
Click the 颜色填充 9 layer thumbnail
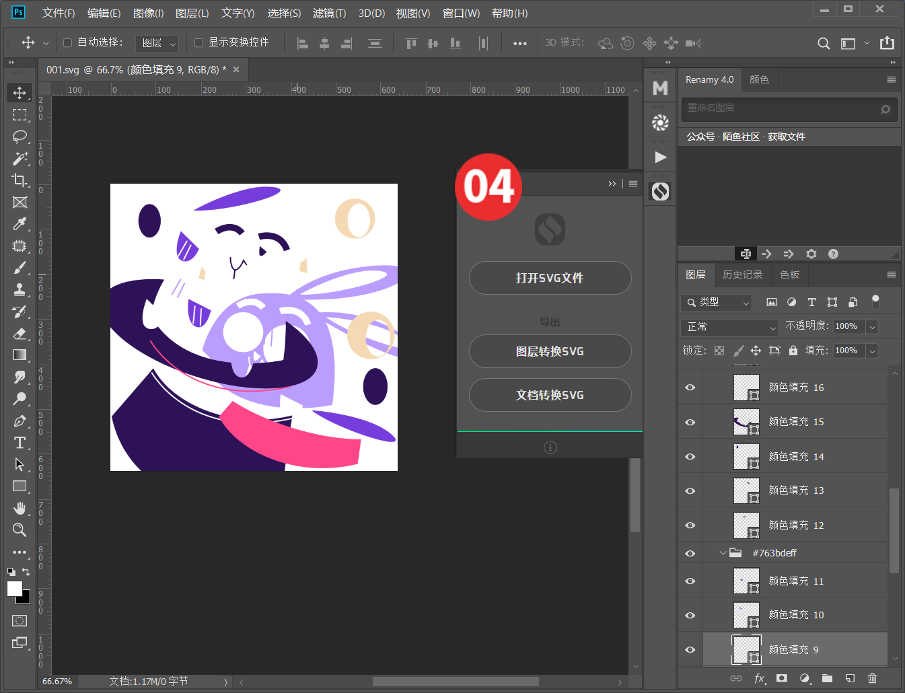point(746,649)
